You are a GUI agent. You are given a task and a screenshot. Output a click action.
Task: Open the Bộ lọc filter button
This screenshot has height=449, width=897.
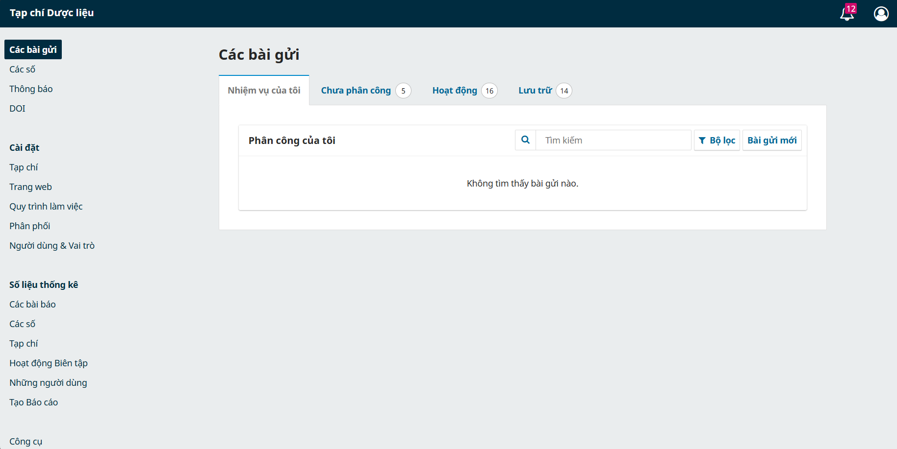click(x=717, y=140)
